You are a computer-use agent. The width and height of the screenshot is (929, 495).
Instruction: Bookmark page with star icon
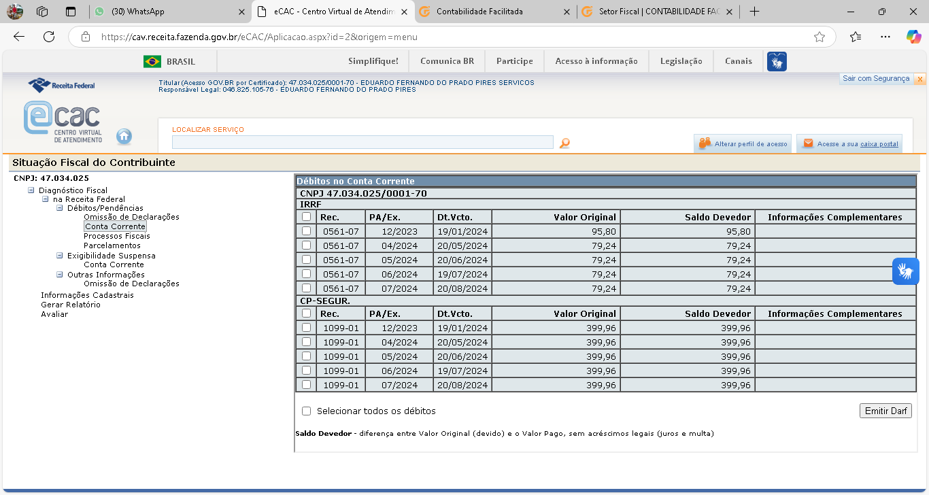(820, 37)
